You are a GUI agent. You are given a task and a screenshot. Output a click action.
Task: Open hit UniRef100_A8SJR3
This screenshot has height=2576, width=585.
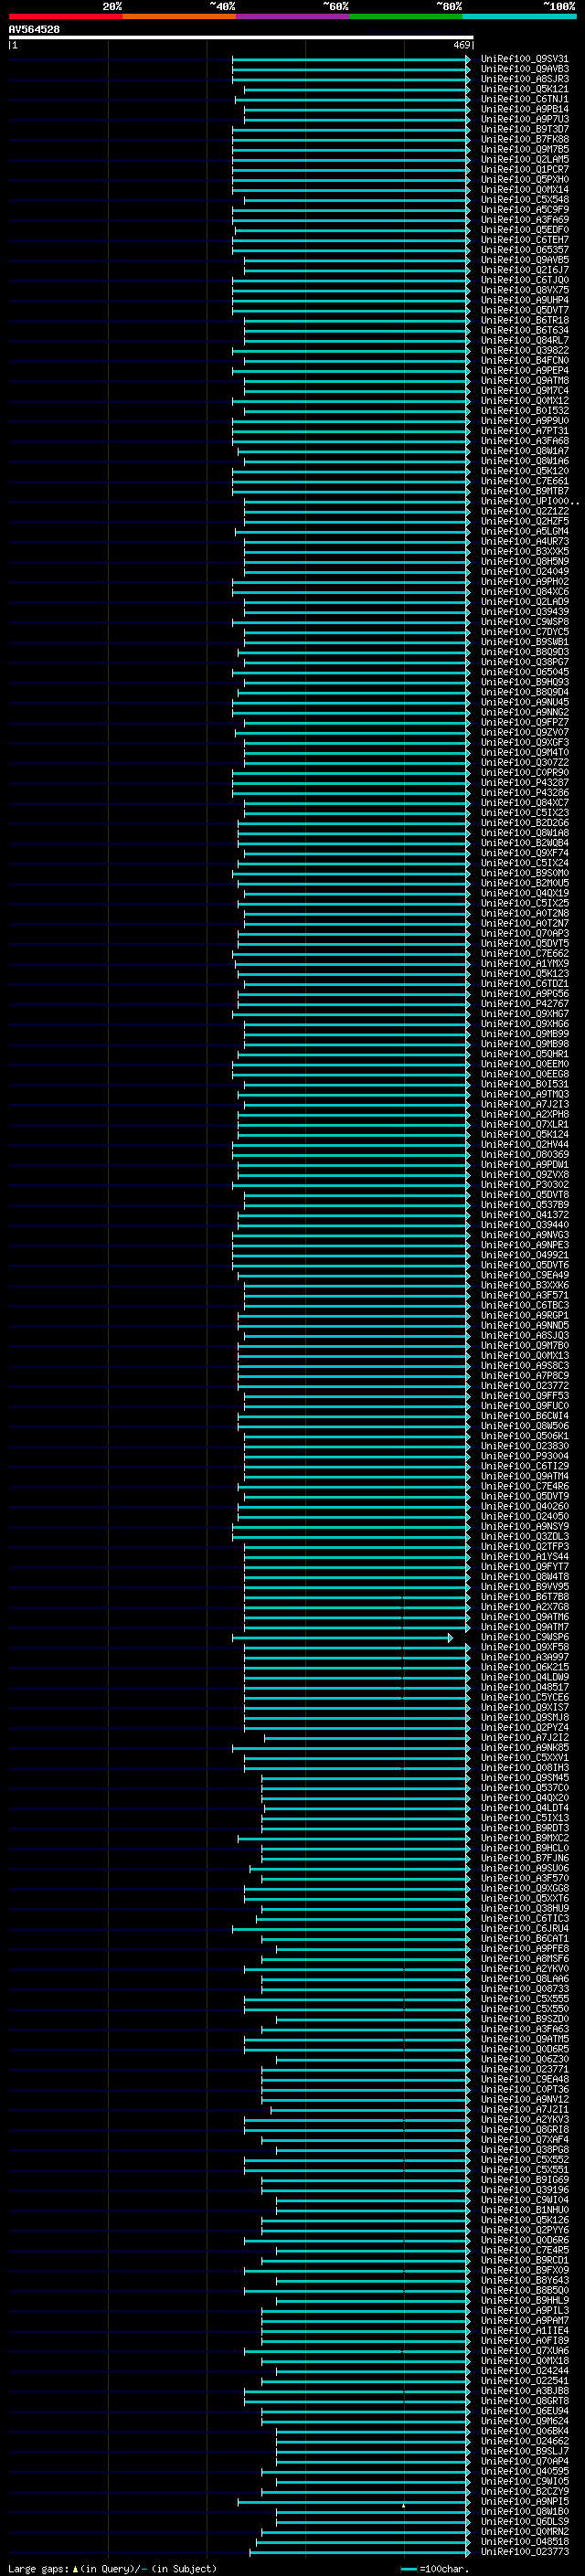525,80
